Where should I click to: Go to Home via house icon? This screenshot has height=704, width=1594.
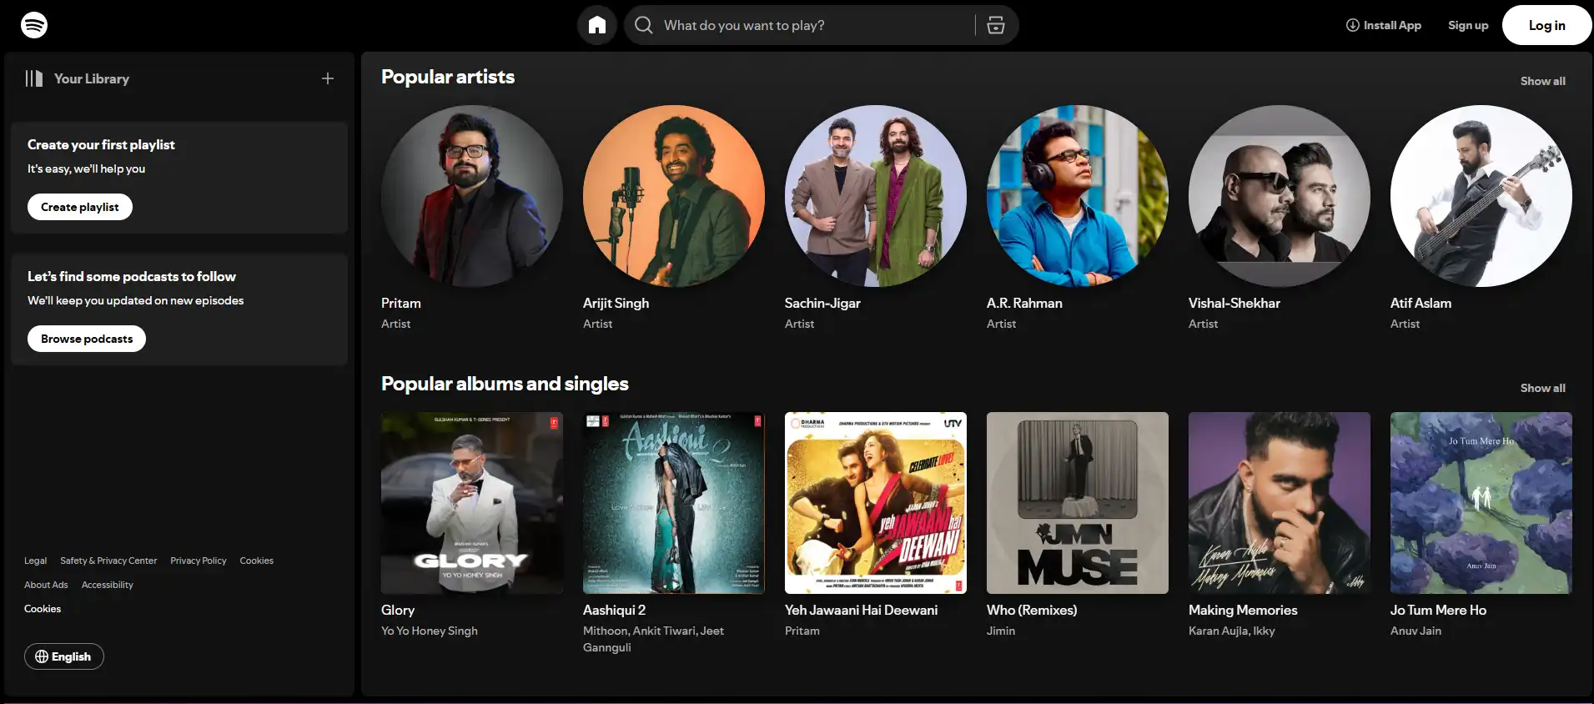point(597,25)
